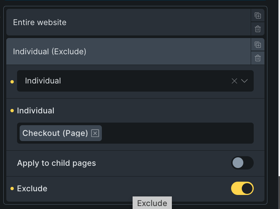Expand the Entire website condition row

(129, 22)
